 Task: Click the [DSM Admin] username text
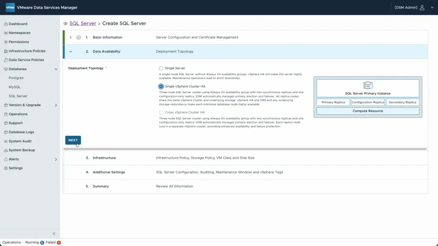pyautogui.click(x=405, y=8)
